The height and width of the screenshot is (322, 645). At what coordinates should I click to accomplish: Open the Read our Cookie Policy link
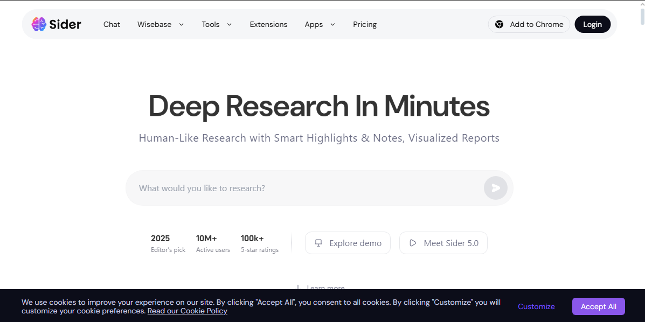(188, 311)
